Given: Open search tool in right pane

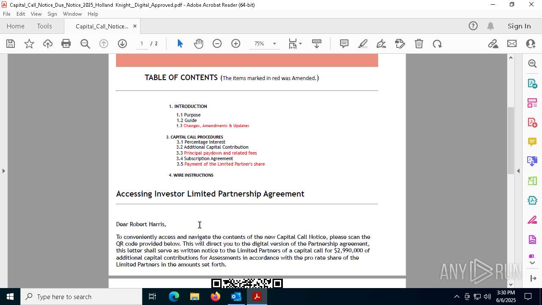Looking at the screenshot, I should coord(532,64).
